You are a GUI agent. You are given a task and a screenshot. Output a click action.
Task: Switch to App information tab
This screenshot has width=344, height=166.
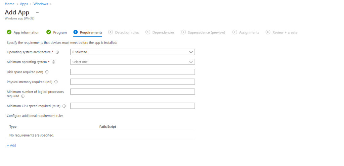pyautogui.click(x=26, y=33)
